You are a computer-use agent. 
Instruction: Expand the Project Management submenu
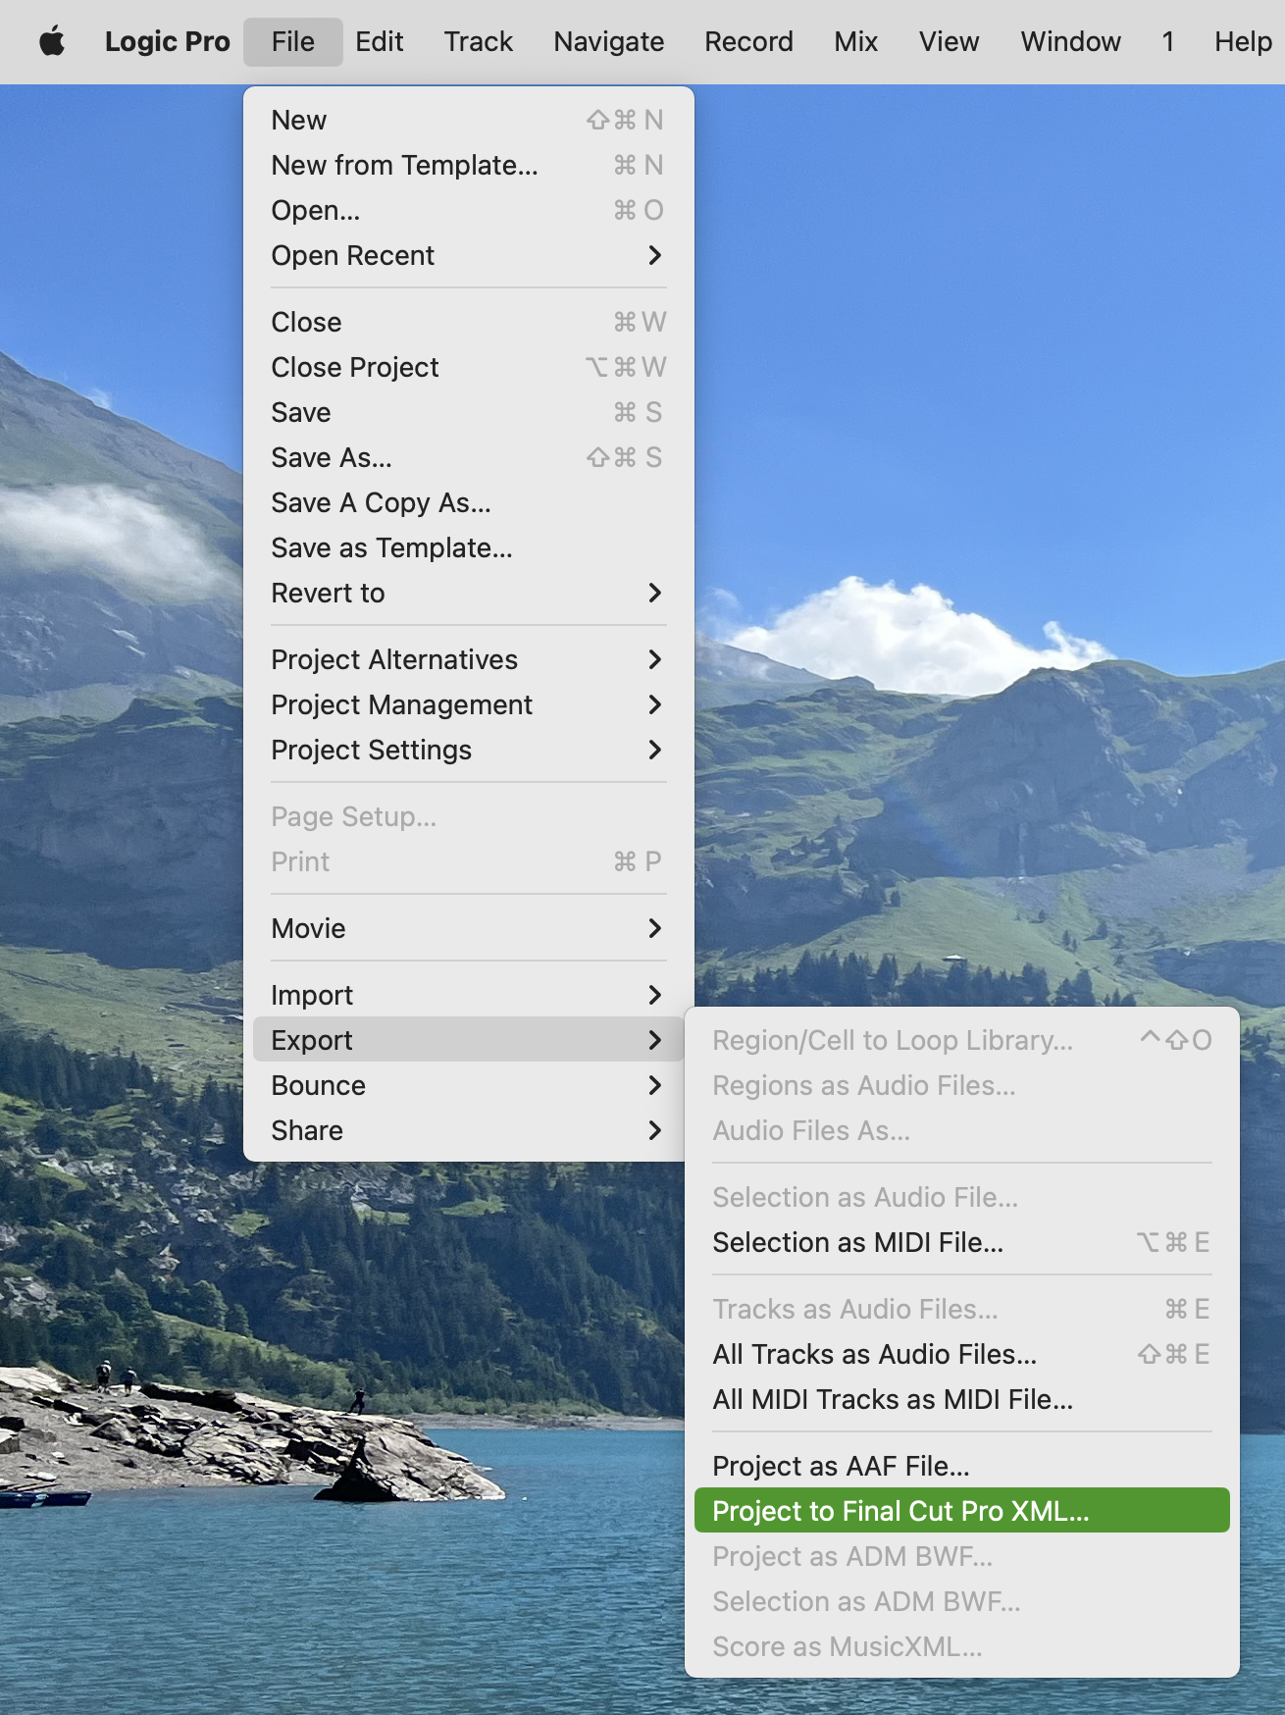click(x=469, y=704)
